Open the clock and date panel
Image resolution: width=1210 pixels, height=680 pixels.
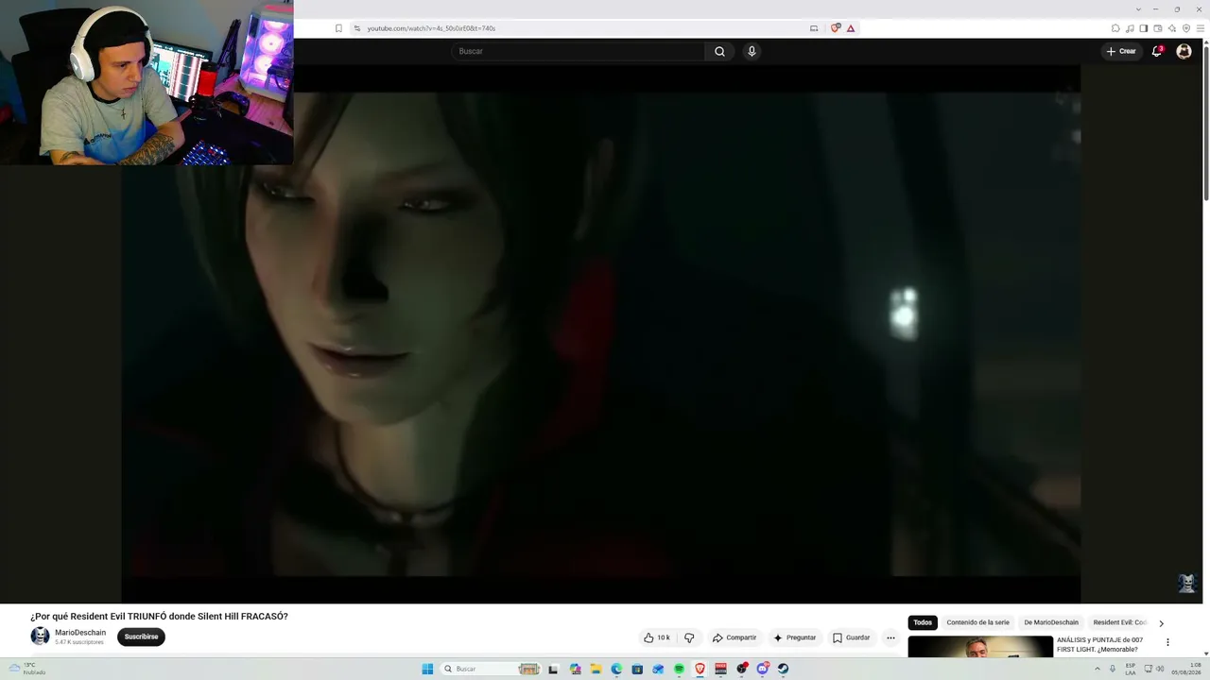tap(1186, 669)
